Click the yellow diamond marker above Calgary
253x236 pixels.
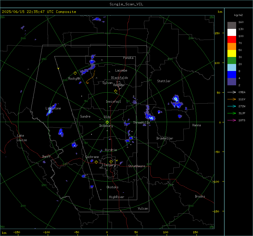tap(111, 162)
